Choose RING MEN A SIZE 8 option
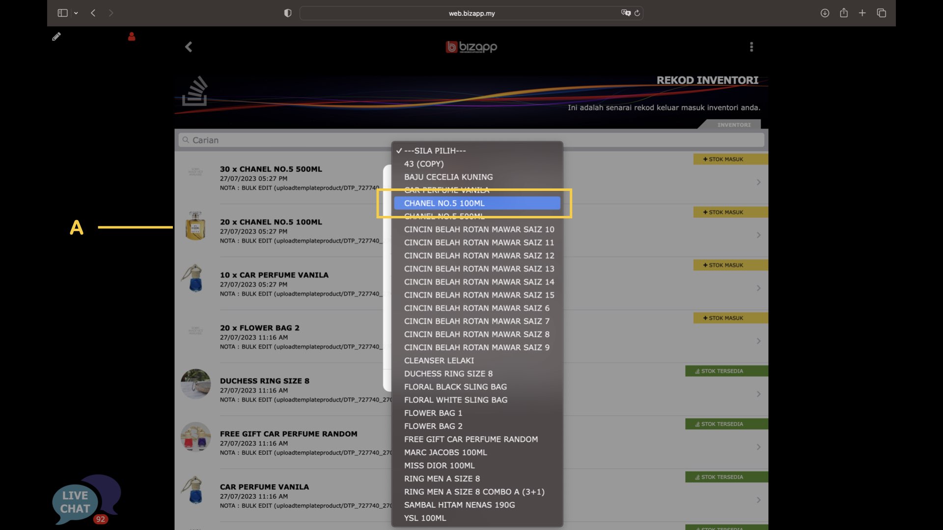 477,478
